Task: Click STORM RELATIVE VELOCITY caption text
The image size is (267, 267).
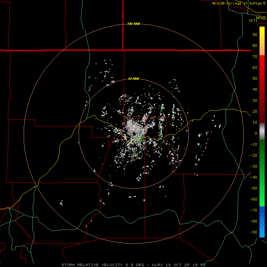Action: pos(92,265)
